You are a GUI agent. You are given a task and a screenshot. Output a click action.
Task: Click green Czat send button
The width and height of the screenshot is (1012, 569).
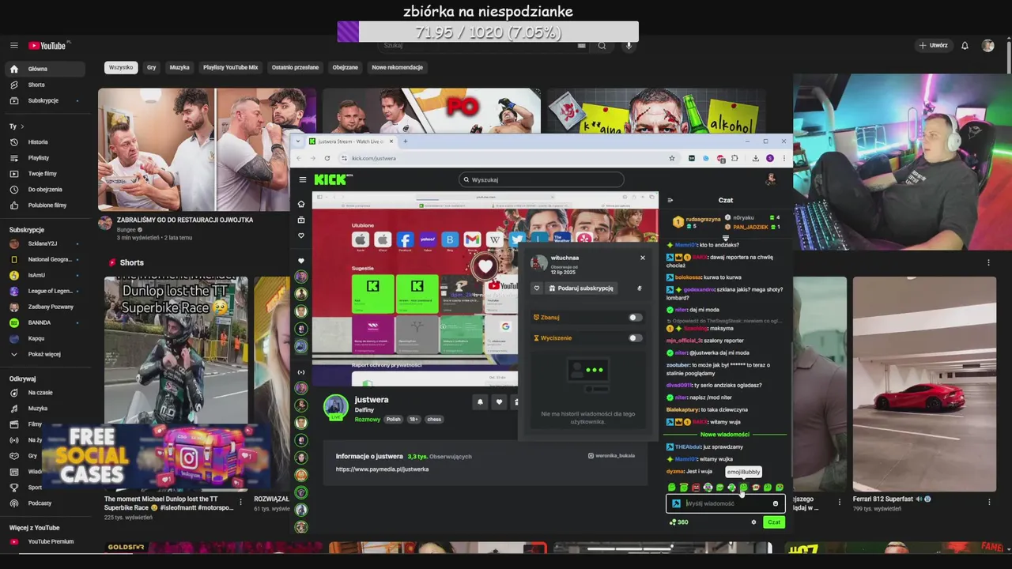(x=774, y=522)
